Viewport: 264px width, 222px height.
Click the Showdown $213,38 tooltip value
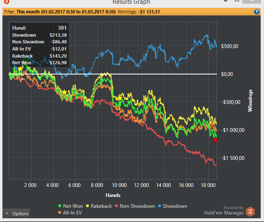click(x=58, y=35)
